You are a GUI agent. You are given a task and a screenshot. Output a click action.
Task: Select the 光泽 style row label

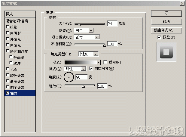[14, 69]
